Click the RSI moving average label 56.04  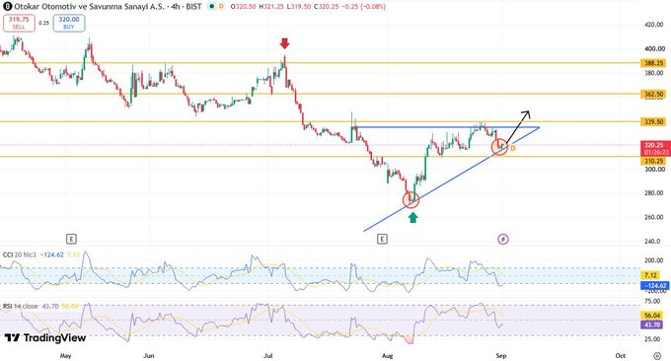652,316
